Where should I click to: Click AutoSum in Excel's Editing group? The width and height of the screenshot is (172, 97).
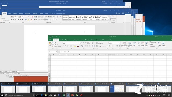[153, 42]
